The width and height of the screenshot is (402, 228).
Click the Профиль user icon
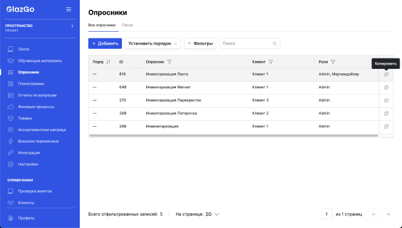(x=10, y=218)
